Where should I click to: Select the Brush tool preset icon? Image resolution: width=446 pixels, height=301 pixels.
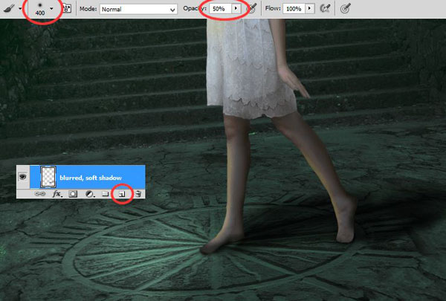(9, 8)
